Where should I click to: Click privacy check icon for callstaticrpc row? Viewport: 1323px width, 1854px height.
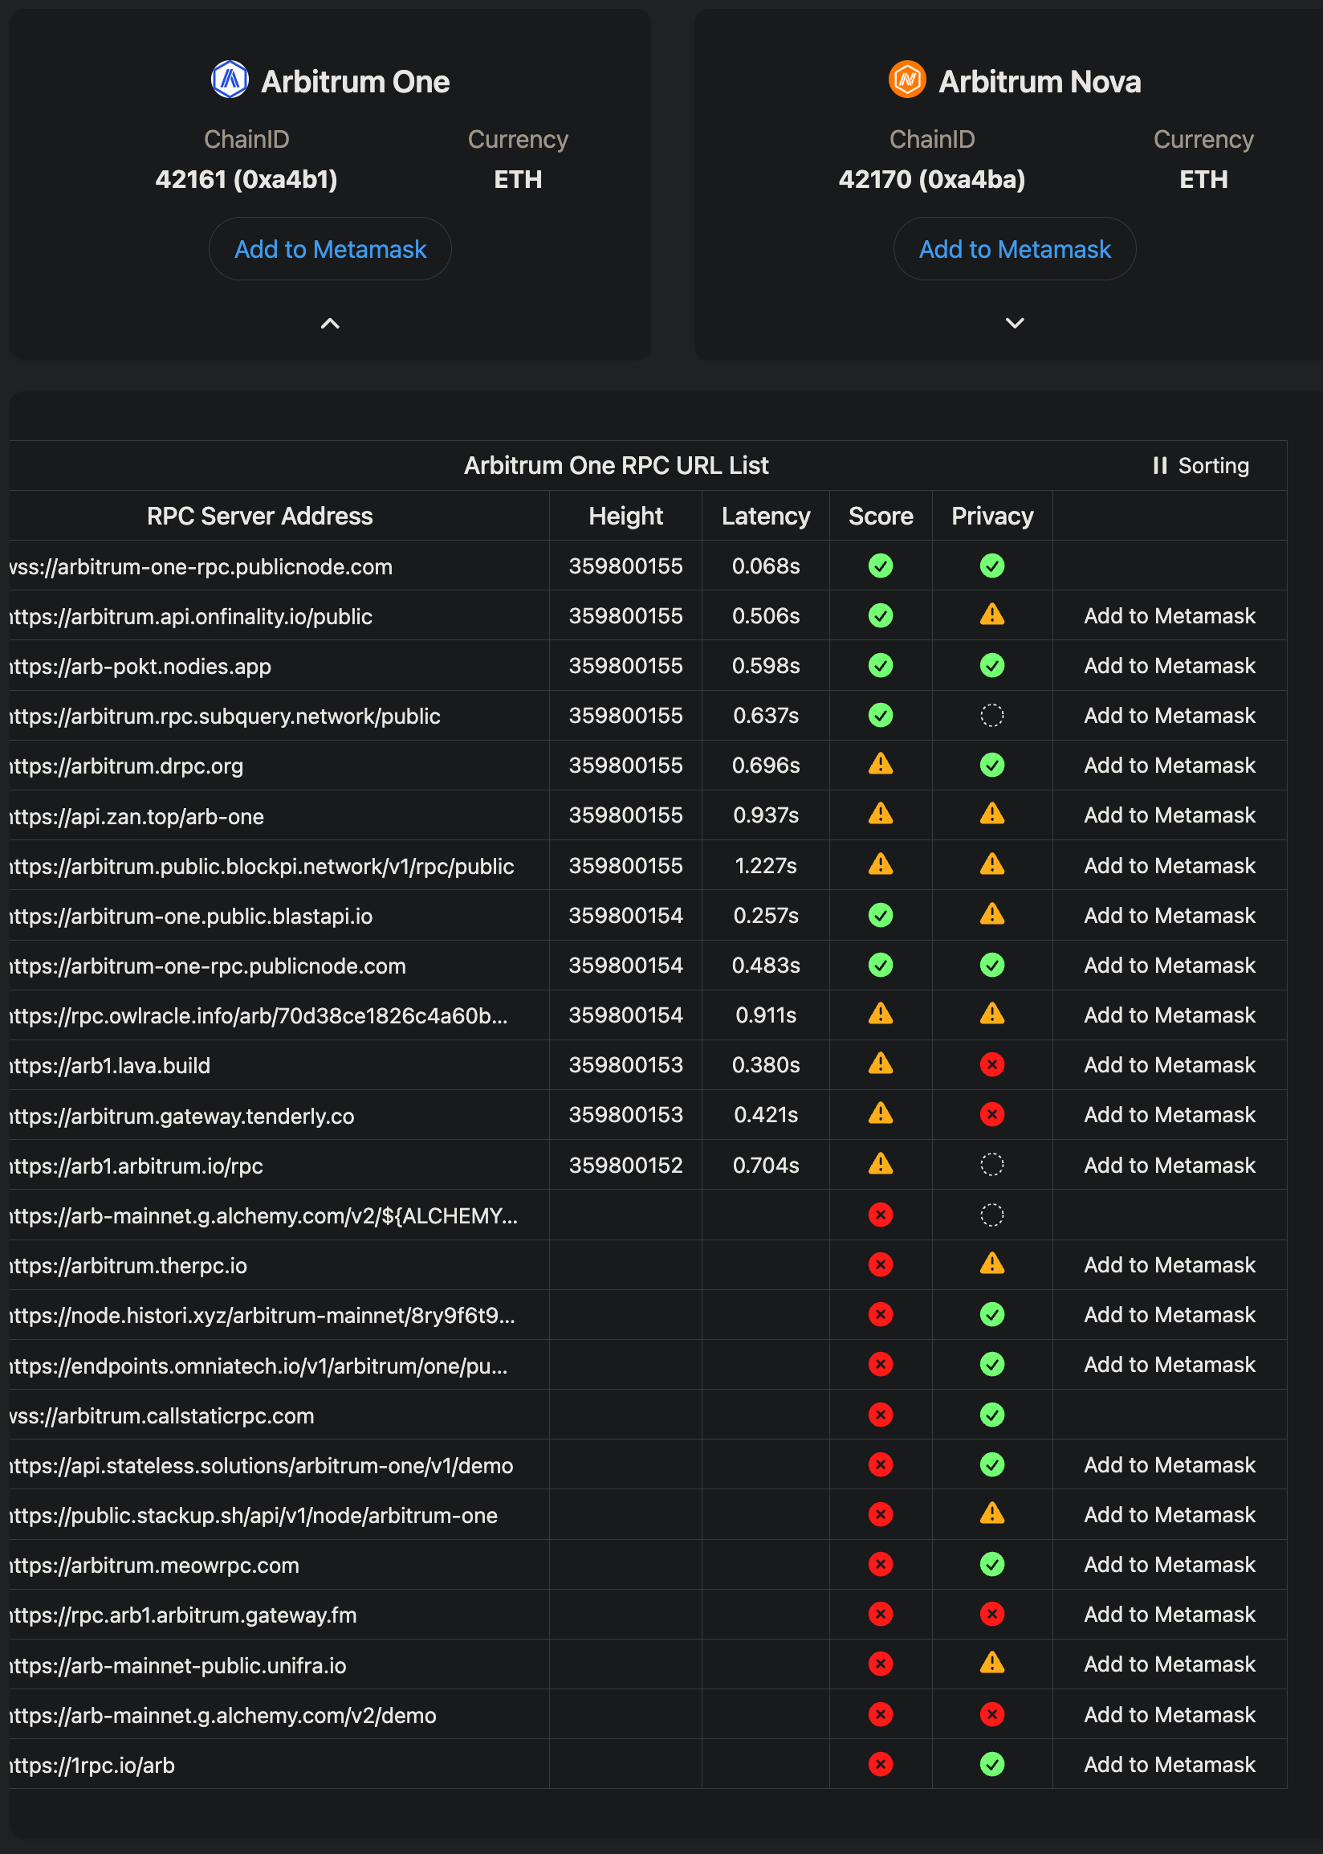click(x=992, y=1415)
